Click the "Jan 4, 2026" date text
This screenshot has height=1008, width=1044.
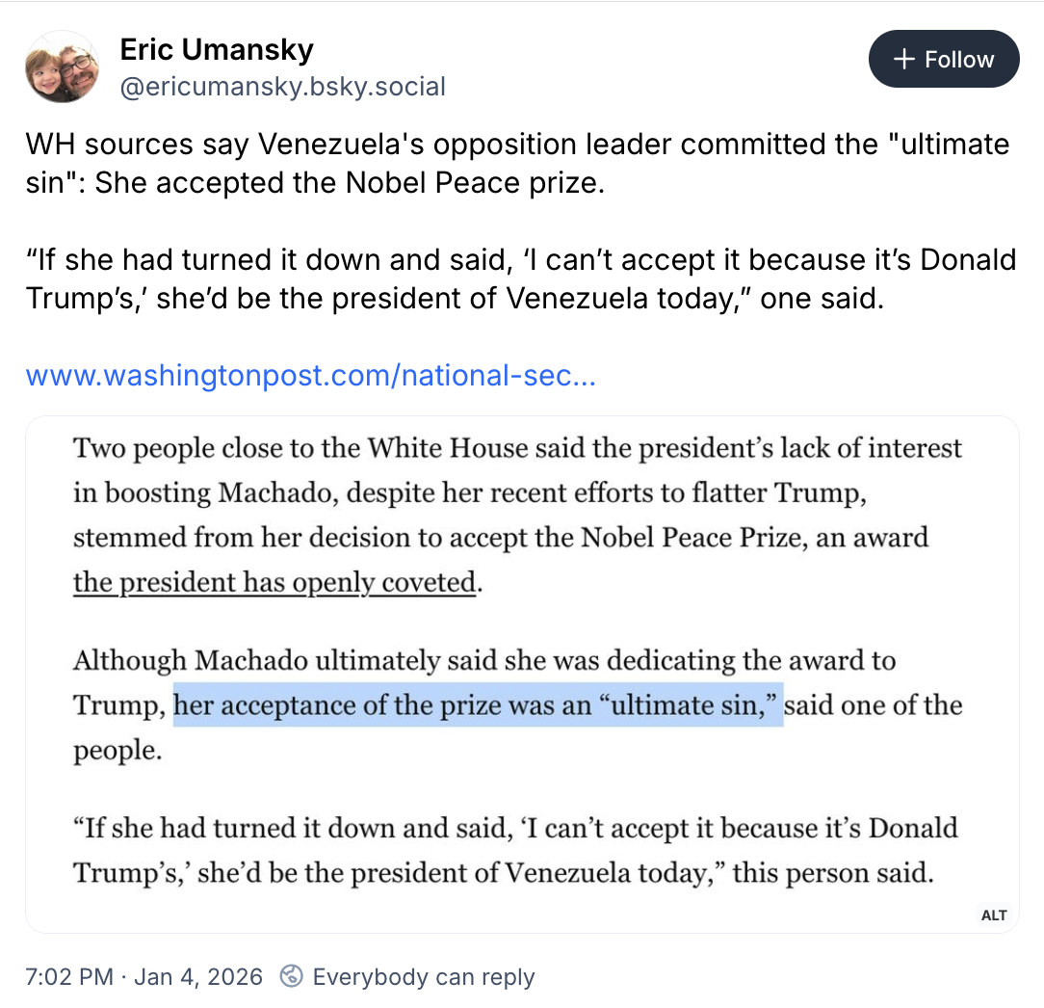point(198,976)
